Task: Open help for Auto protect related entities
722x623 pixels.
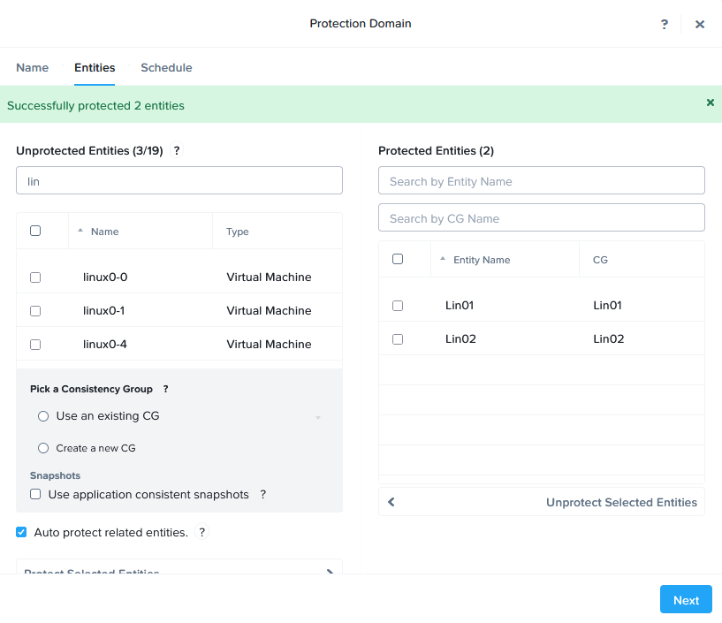Action: [202, 533]
